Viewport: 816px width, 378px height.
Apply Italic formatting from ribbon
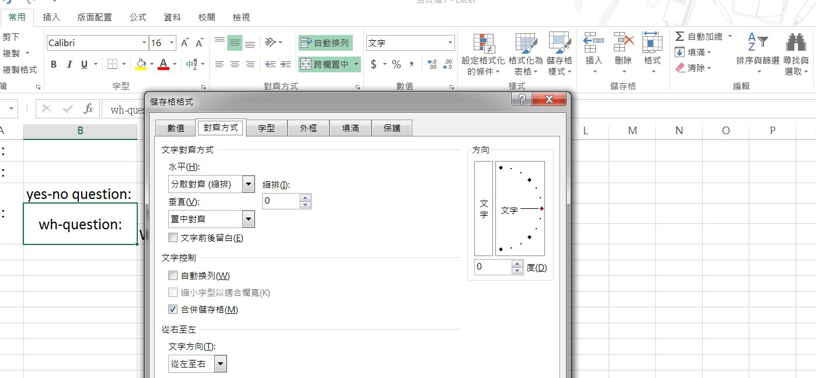pyautogui.click(x=69, y=64)
